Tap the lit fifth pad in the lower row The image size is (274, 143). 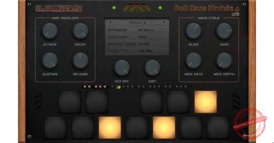click(164, 128)
